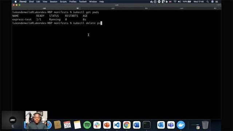Open the View menu
This screenshot has width=233, height=131.
(x=45, y=1)
